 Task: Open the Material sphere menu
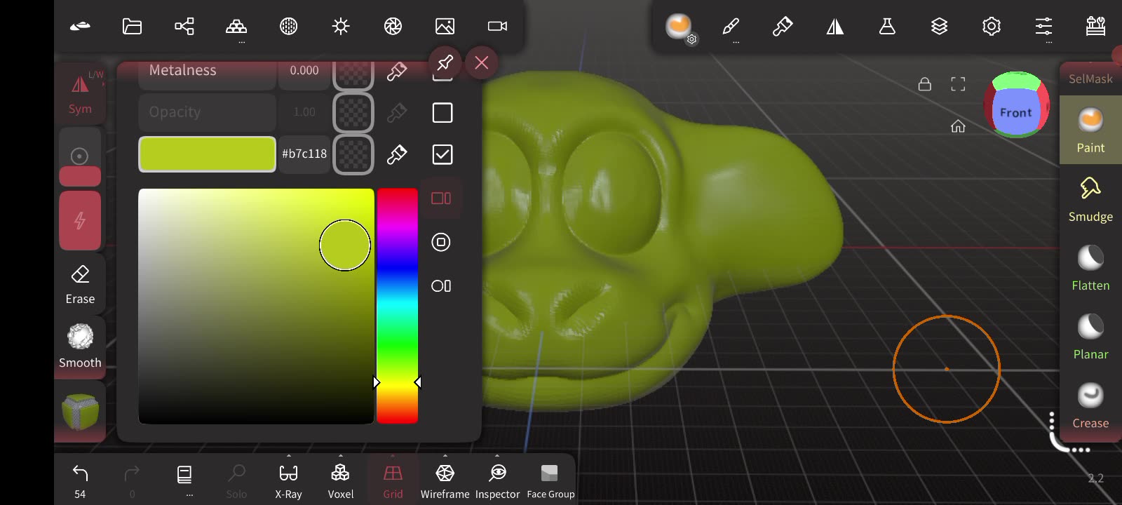pyautogui.click(x=678, y=27)
